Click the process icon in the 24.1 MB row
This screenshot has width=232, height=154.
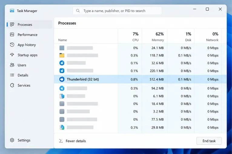coord(62,48)
